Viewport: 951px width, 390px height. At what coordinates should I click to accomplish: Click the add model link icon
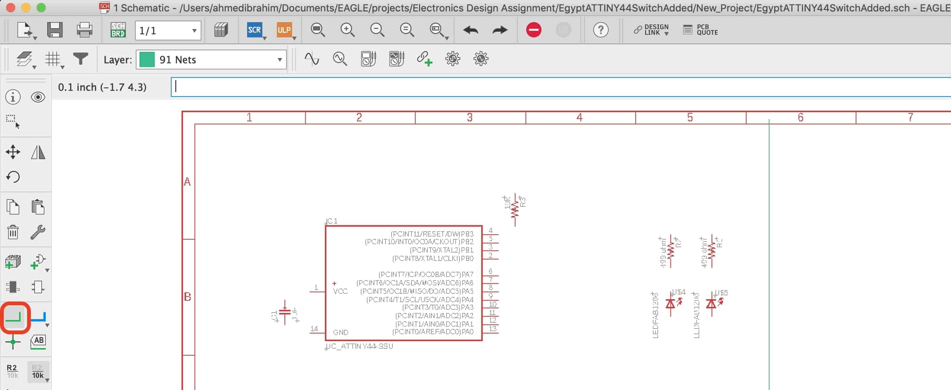coord(424,59)
